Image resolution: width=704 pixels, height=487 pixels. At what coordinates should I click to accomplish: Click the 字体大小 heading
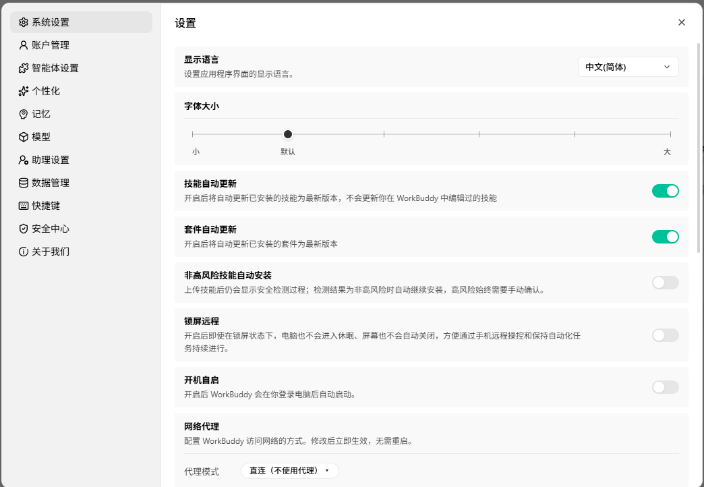point(202,106)
